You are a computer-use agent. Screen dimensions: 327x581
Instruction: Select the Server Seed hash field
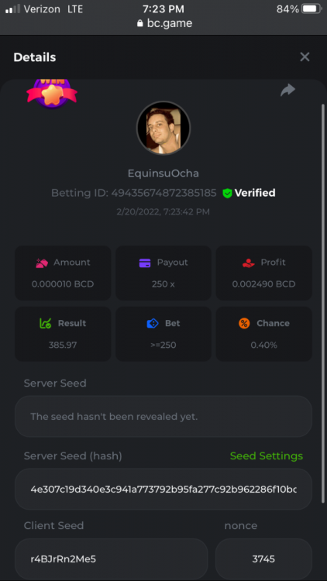(x=163, y=489)
